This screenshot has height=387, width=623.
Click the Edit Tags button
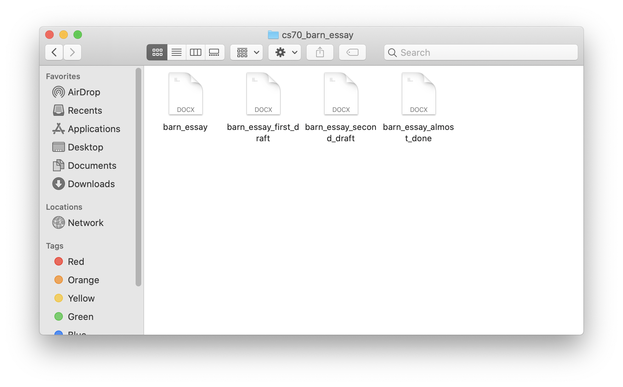(x=352, y=52)
